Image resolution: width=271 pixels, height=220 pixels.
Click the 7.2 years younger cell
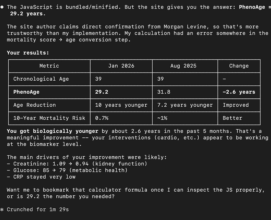coord(185,105)
